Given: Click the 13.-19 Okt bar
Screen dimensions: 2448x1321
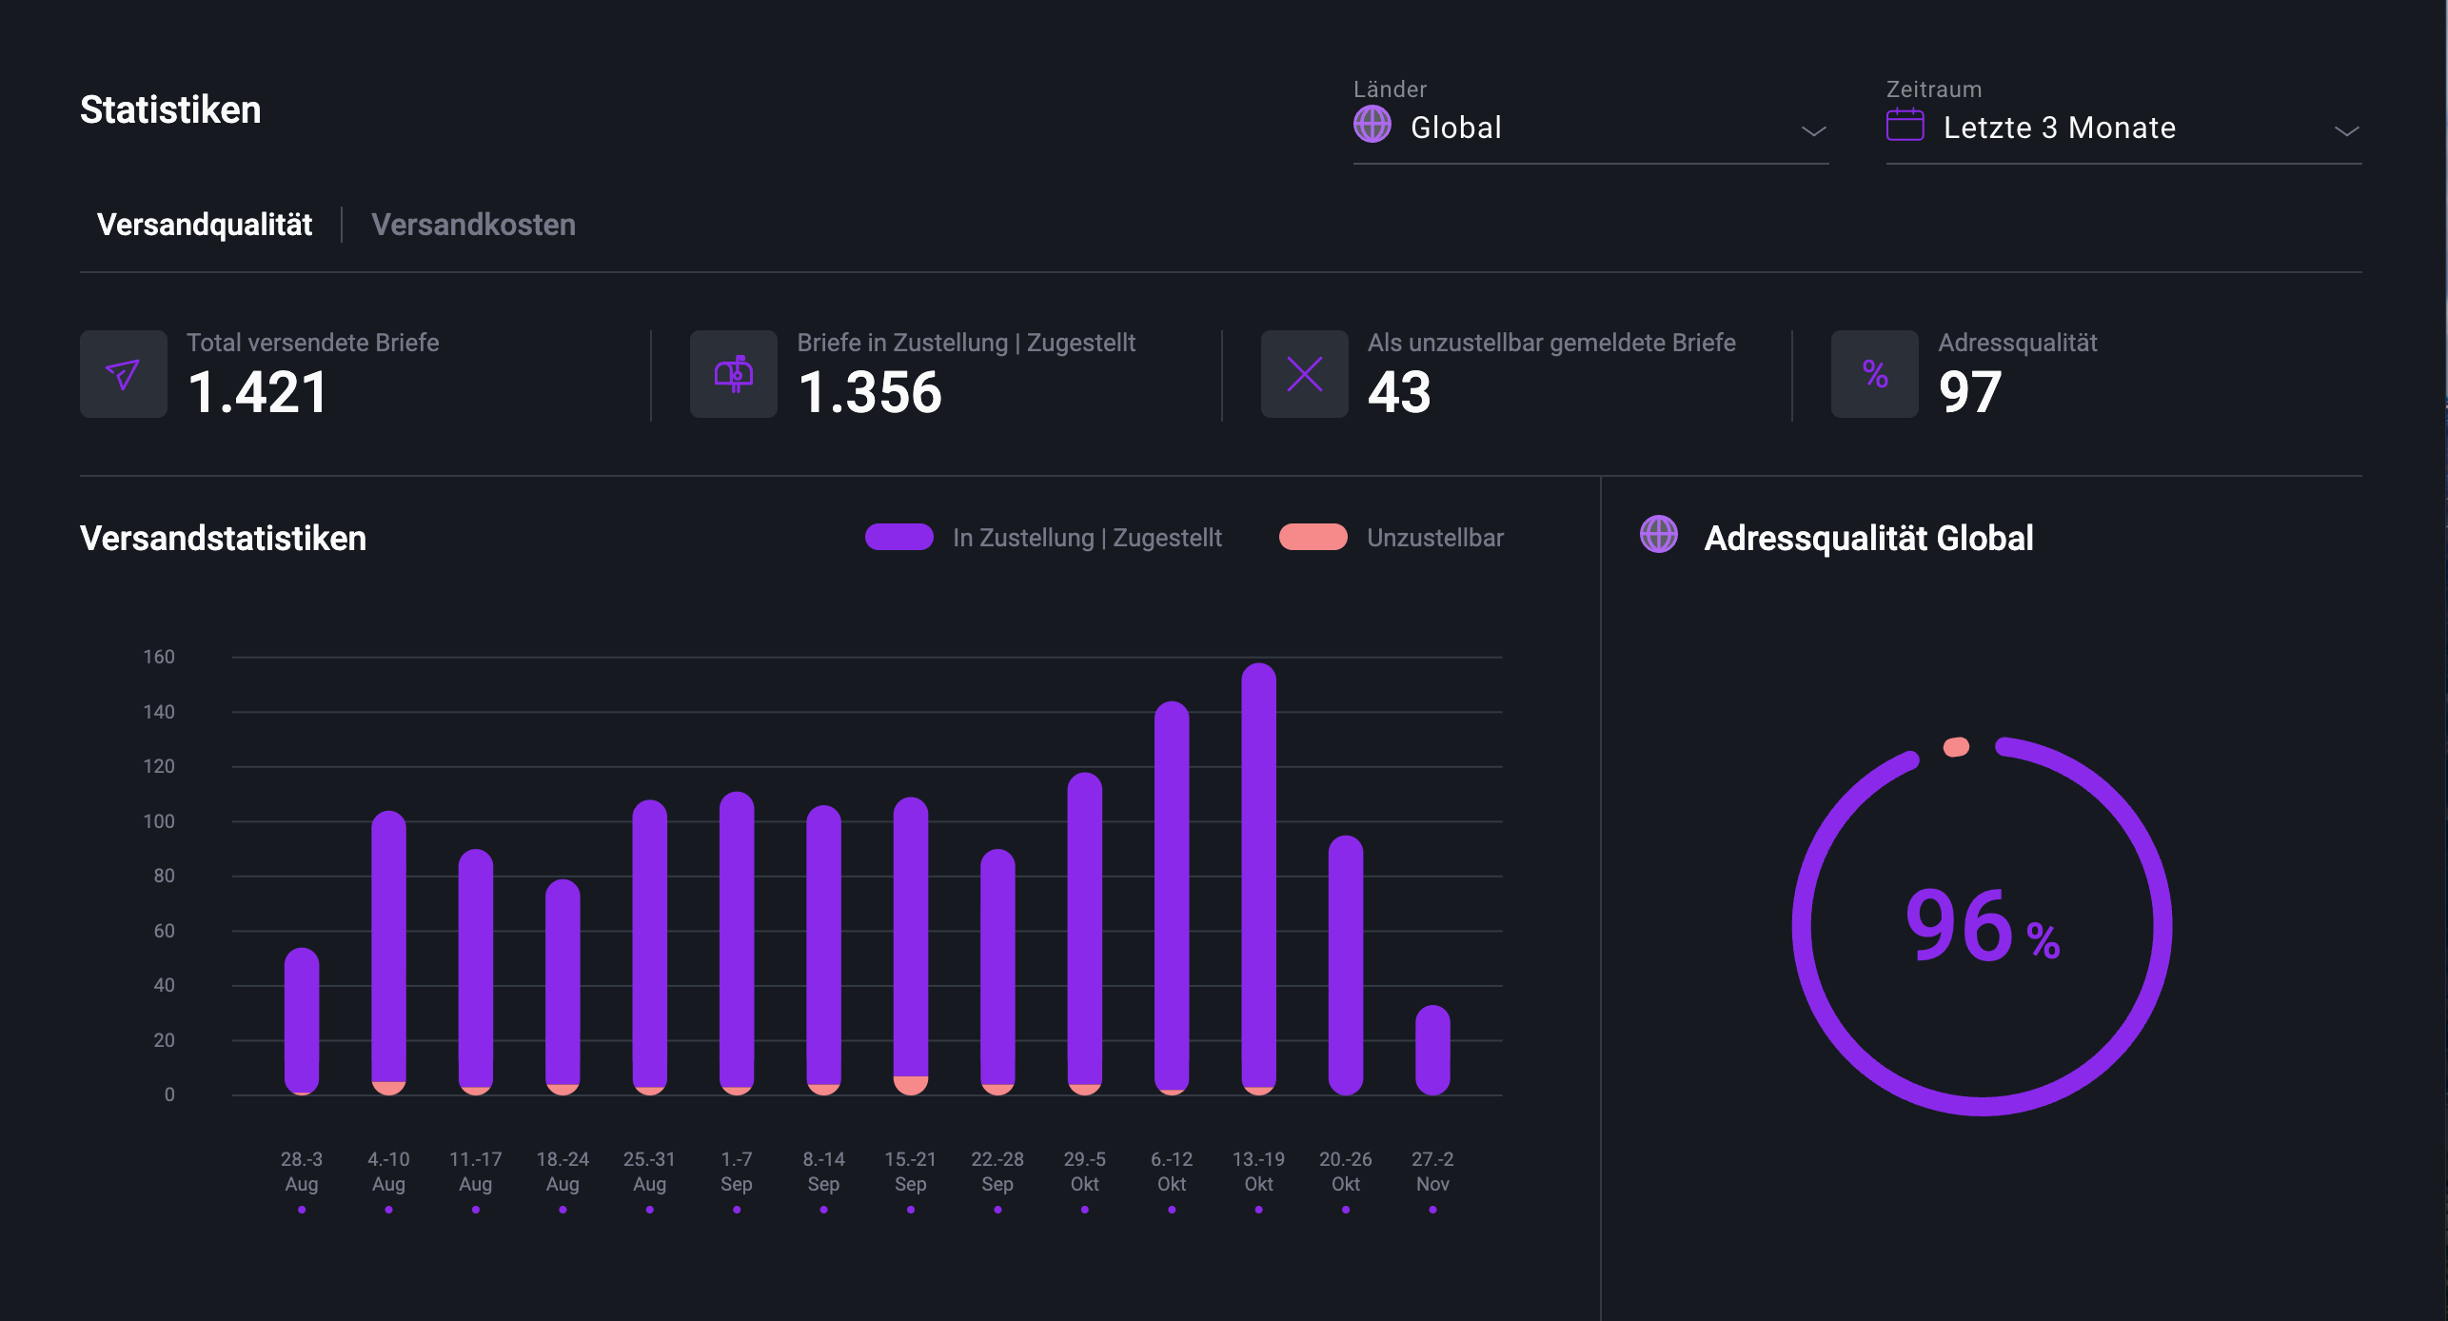Looking at the screenshot, I should click(x=1258, y=876).
